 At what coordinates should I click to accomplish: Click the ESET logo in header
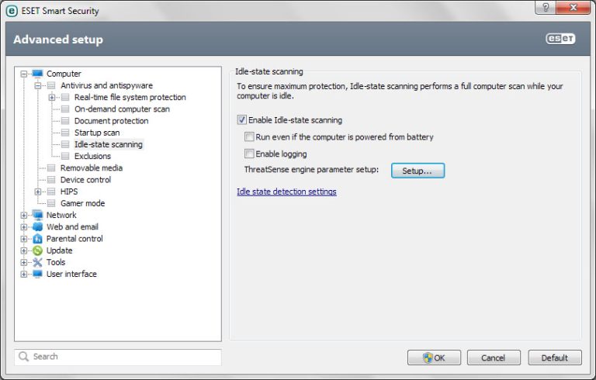(560, 40)
